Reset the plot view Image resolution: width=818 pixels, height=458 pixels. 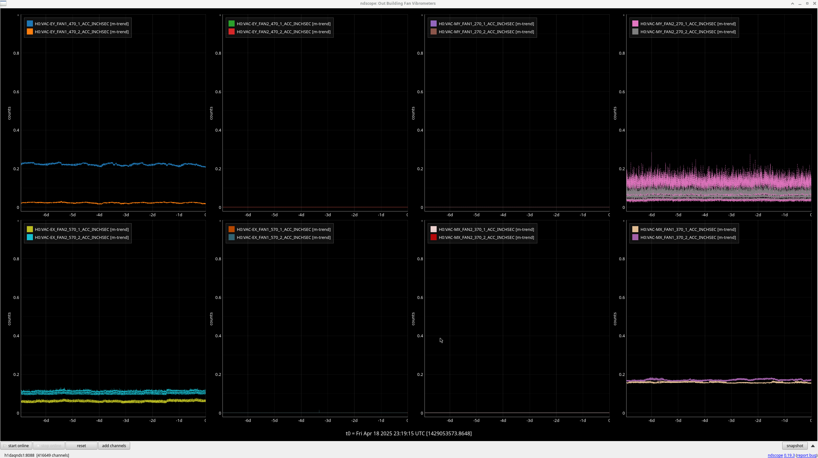pos(81,446)
